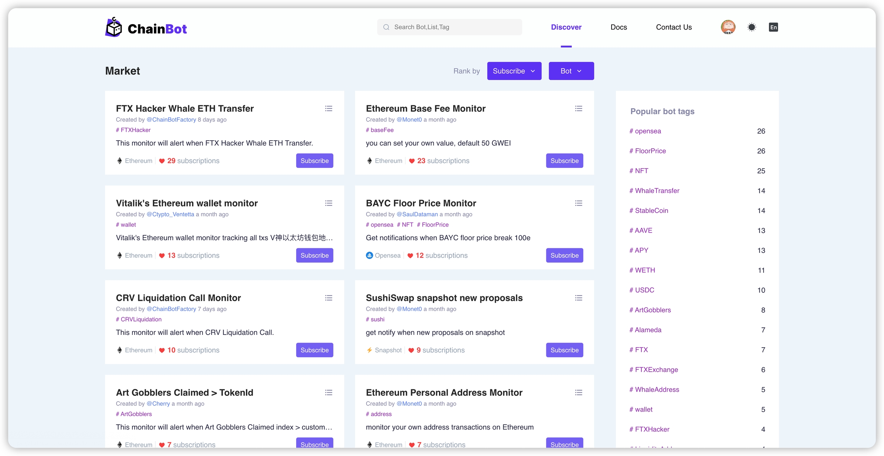Toggle light/dark theme sun icon

click(752, 27)
